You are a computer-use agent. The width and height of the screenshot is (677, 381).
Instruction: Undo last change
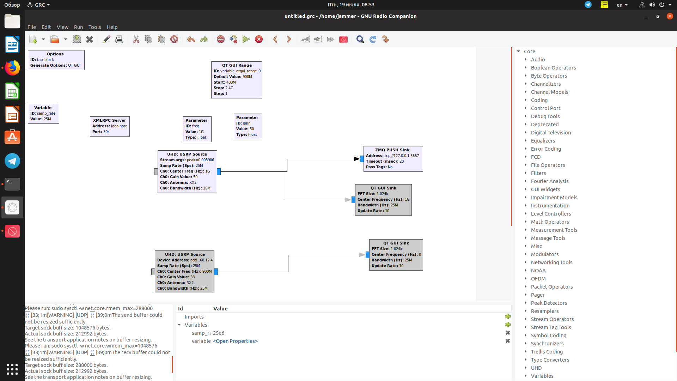click(191, 40)
